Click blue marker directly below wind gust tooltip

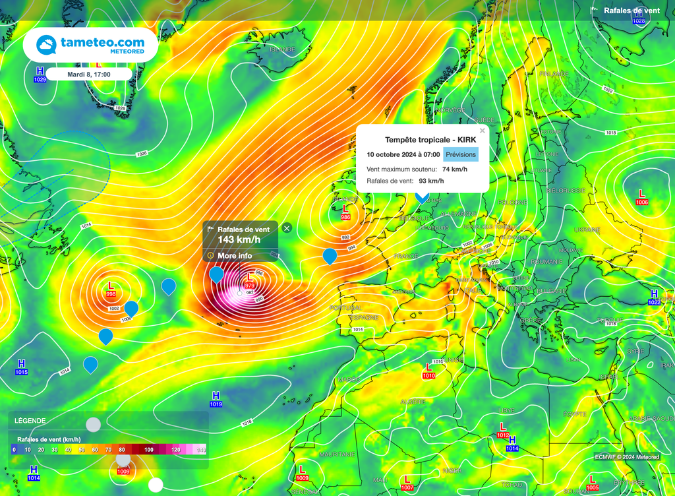pos(216,274)
